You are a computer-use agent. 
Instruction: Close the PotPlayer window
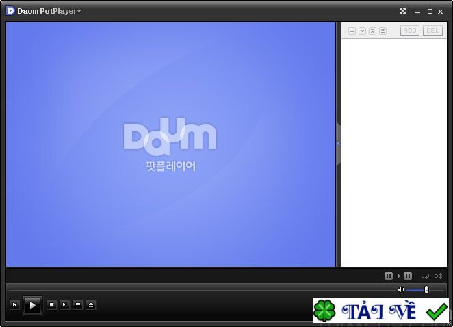(440, 11)
